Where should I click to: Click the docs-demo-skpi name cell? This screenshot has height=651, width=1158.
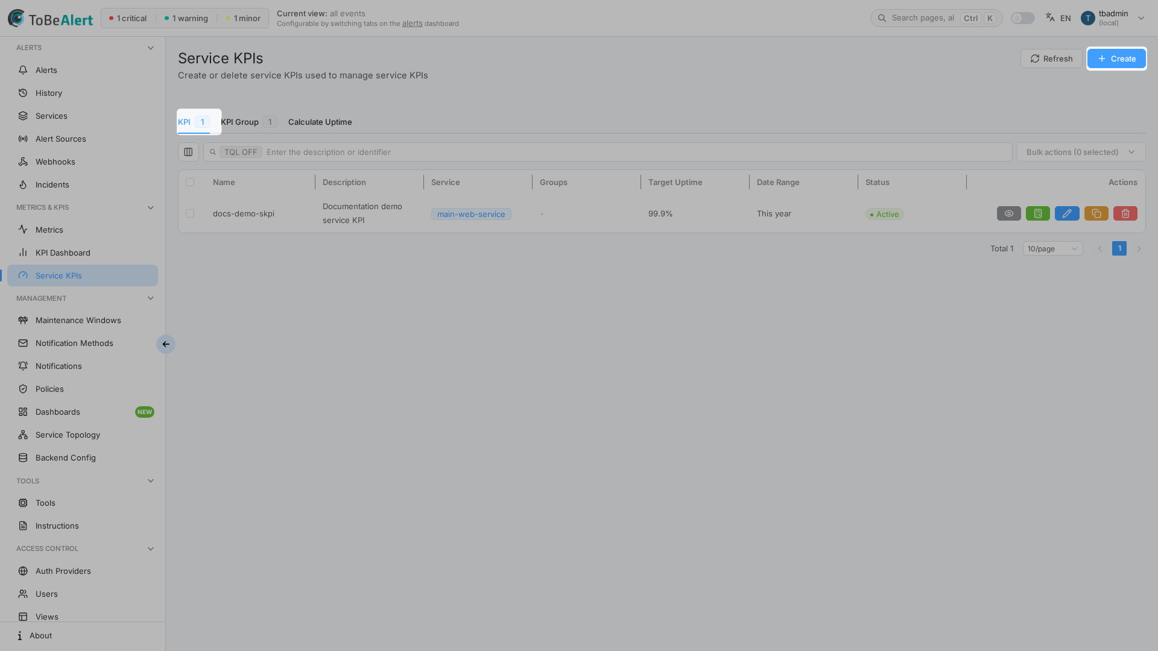[x=244, y=213]
